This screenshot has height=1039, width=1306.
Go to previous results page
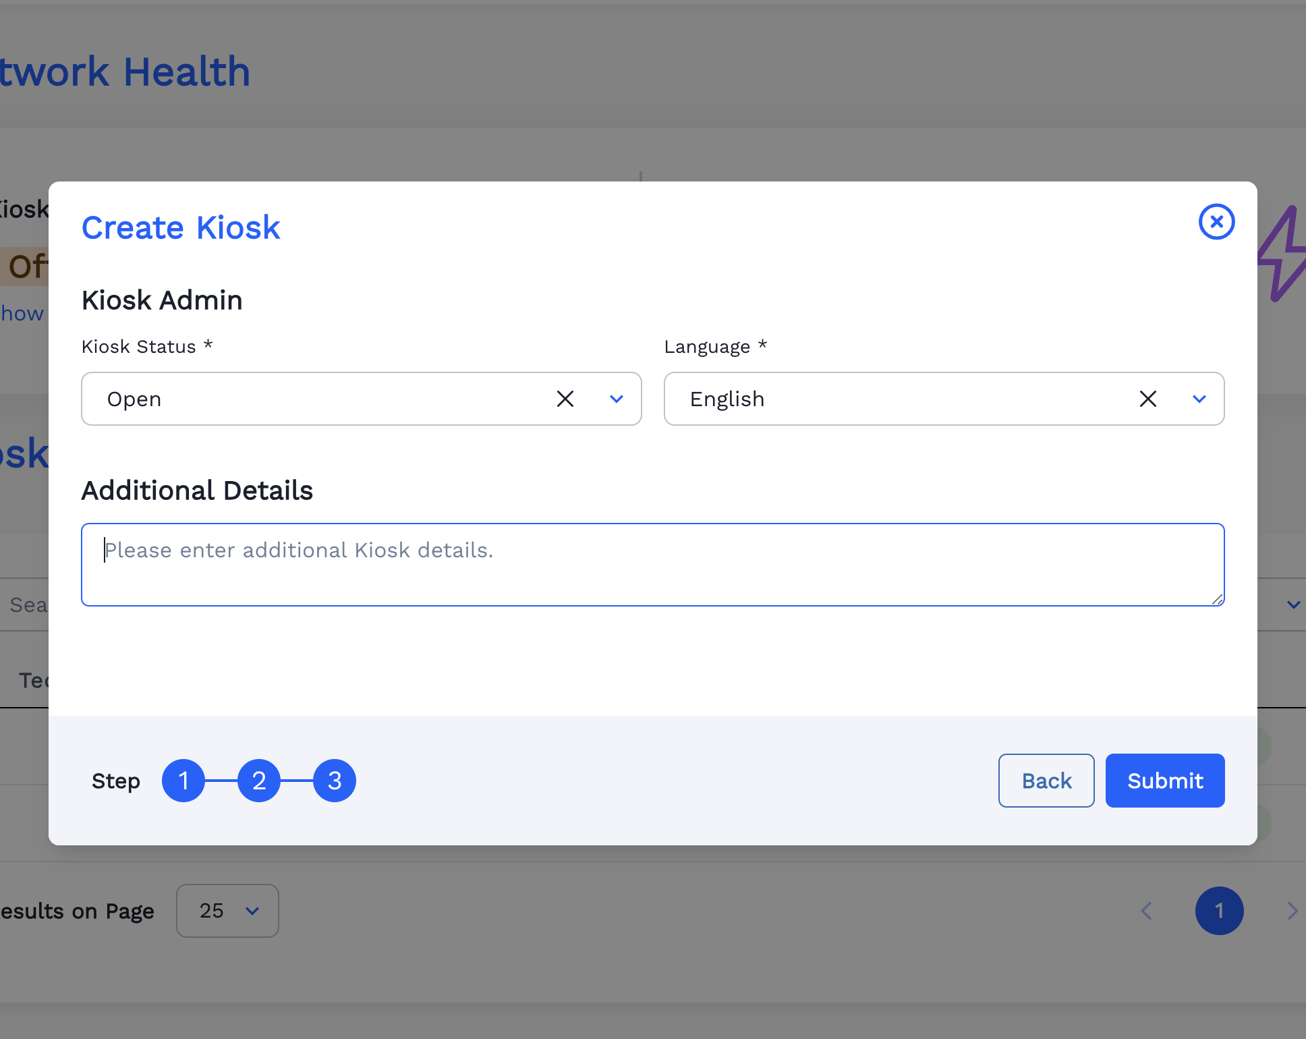click(1146, 911)
